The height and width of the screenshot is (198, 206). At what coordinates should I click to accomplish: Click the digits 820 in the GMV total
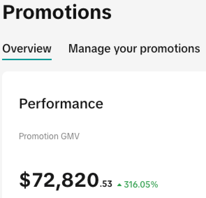tap(80, 180)
